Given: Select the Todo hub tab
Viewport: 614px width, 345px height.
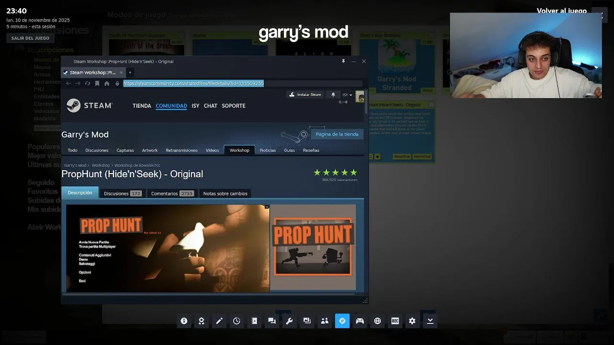Looking at the screenshot, I should tap(72, 150).
